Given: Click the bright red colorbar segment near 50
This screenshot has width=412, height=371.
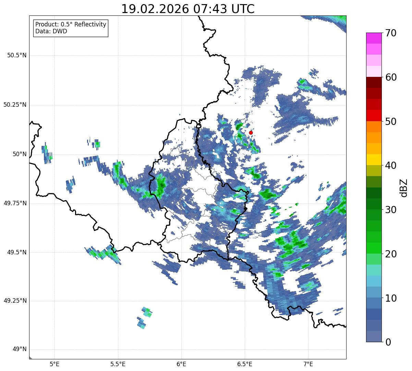Looking at the screenshot, I should (x=374, y=116).
